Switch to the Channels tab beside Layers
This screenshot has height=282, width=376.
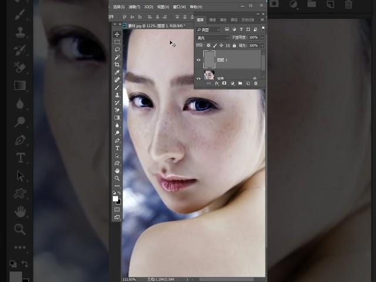click(x=213, y=19)
